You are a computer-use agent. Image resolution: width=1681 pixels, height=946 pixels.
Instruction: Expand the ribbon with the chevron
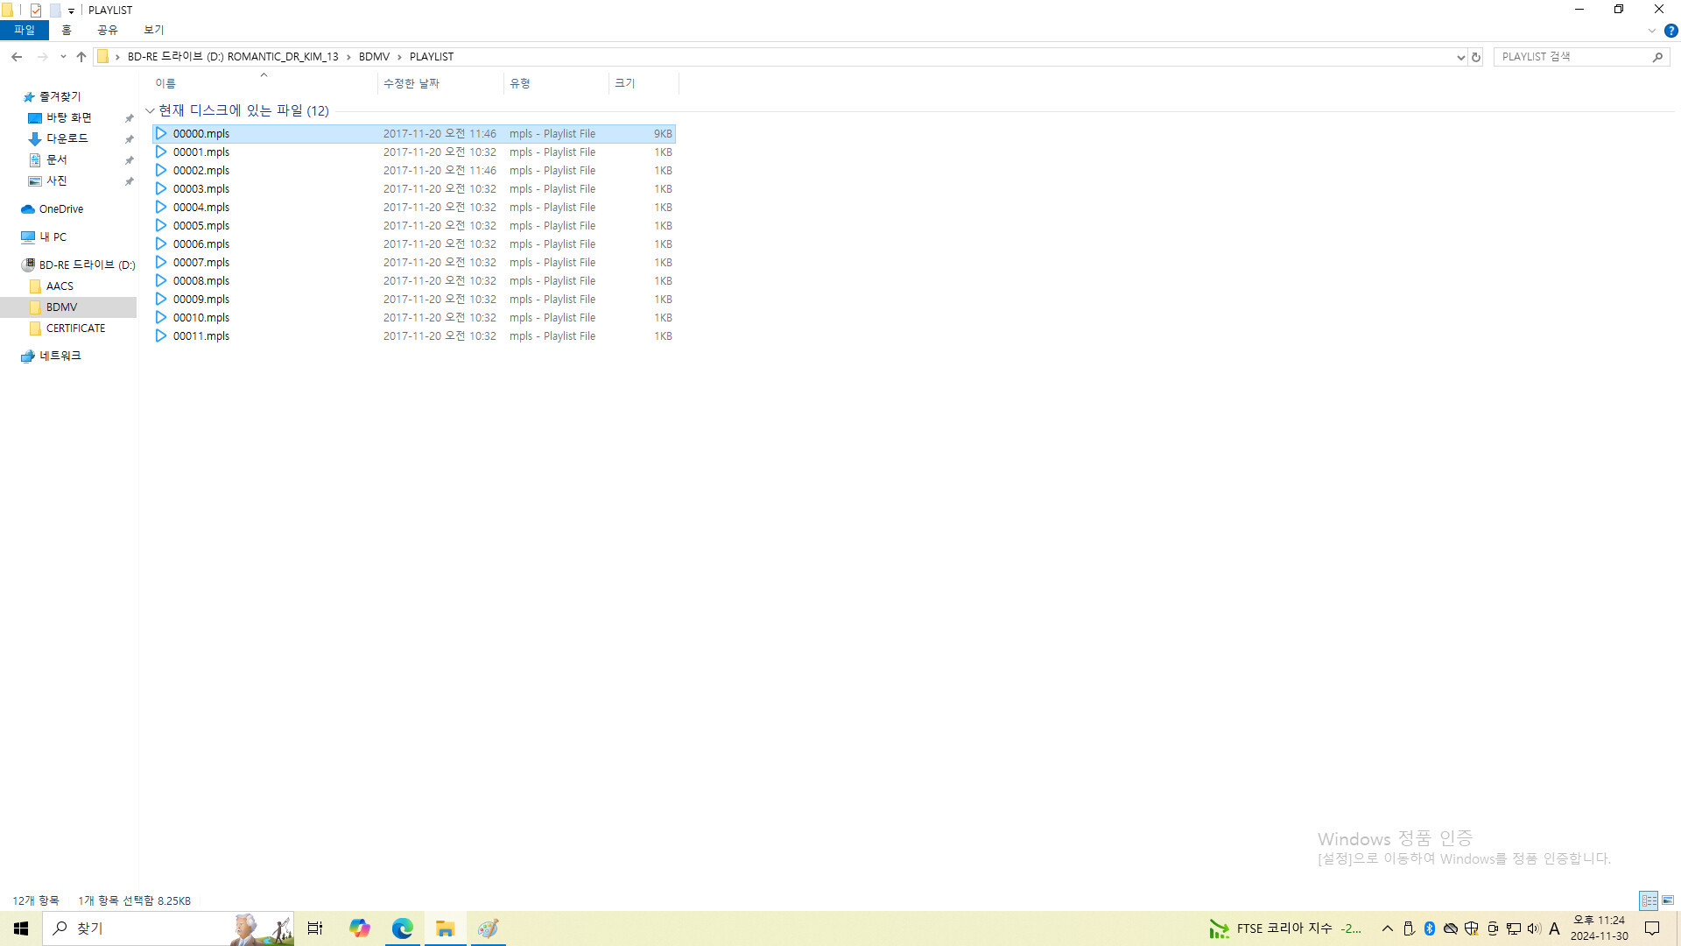(1652, 31)
